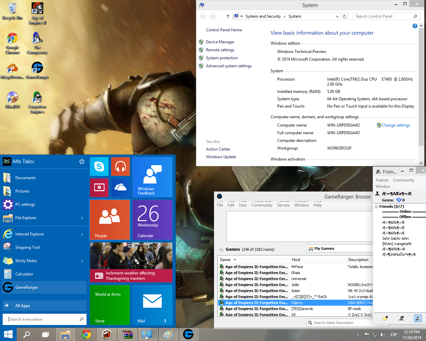Open recent locations dropdown in System window

220,16
